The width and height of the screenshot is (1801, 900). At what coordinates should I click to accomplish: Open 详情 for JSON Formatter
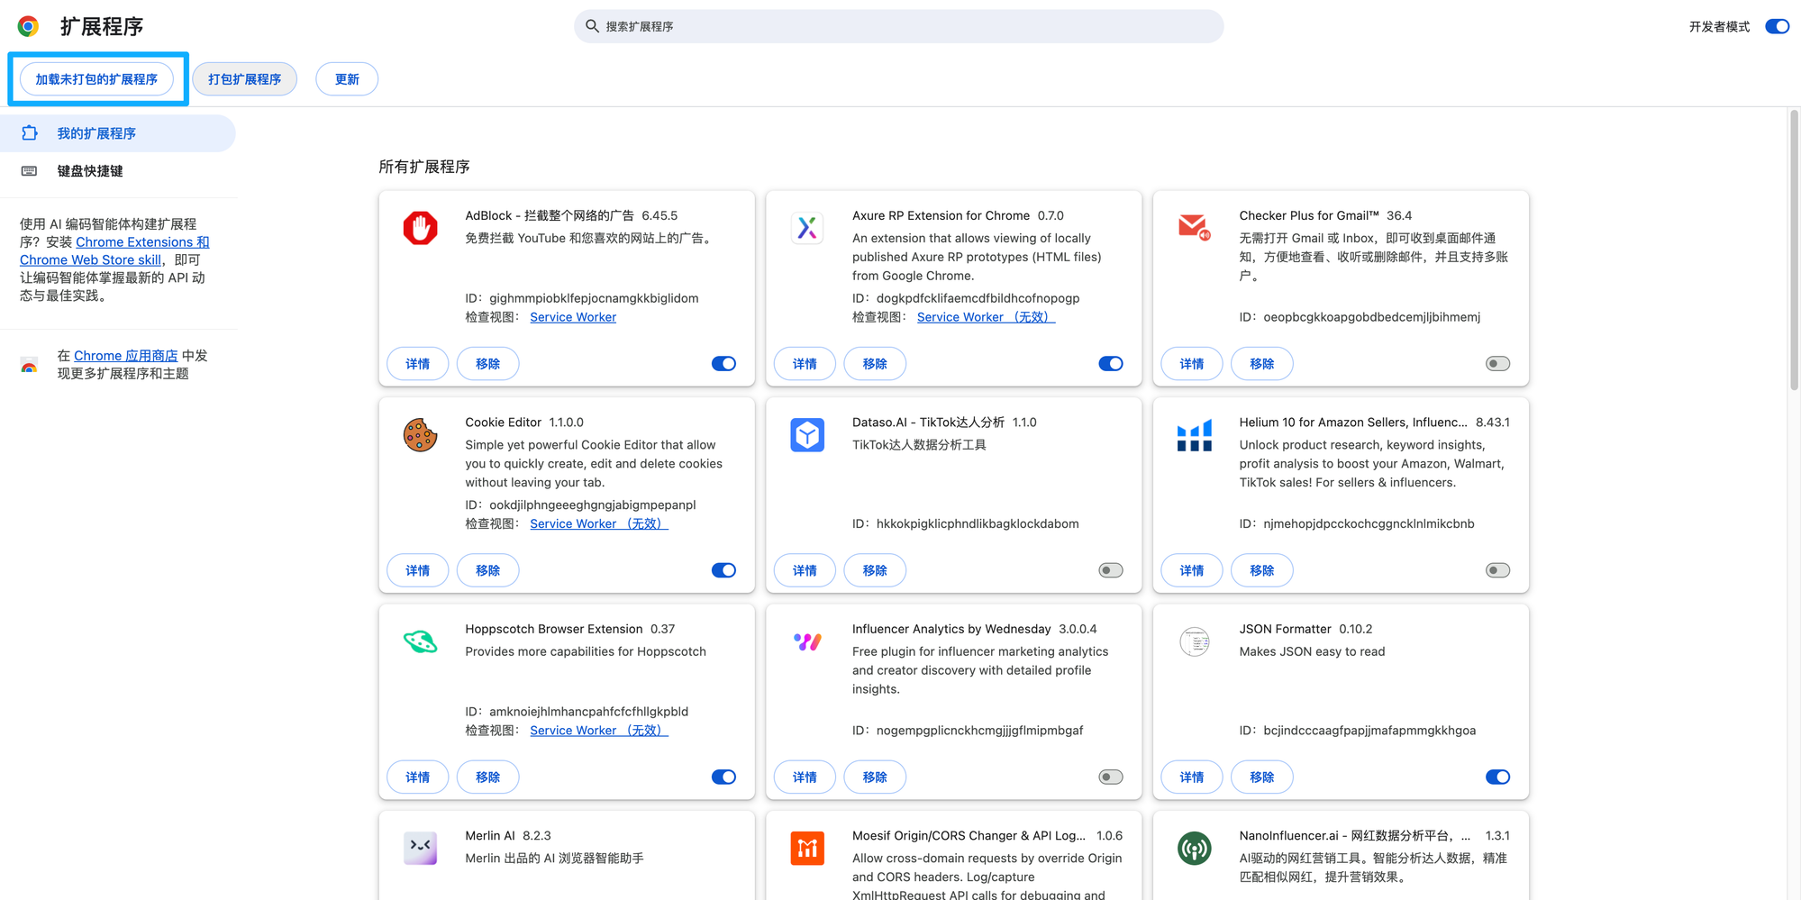[x=1192, y=777]
